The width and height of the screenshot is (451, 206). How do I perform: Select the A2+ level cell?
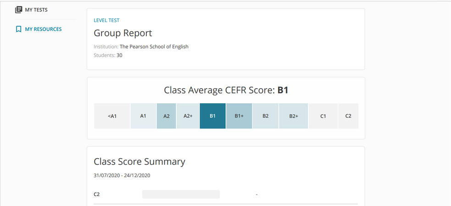pyautogui.click(x=188, y=116)
